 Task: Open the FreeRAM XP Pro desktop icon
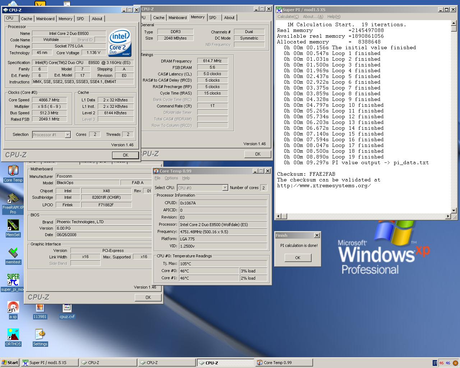click(13, 203)
